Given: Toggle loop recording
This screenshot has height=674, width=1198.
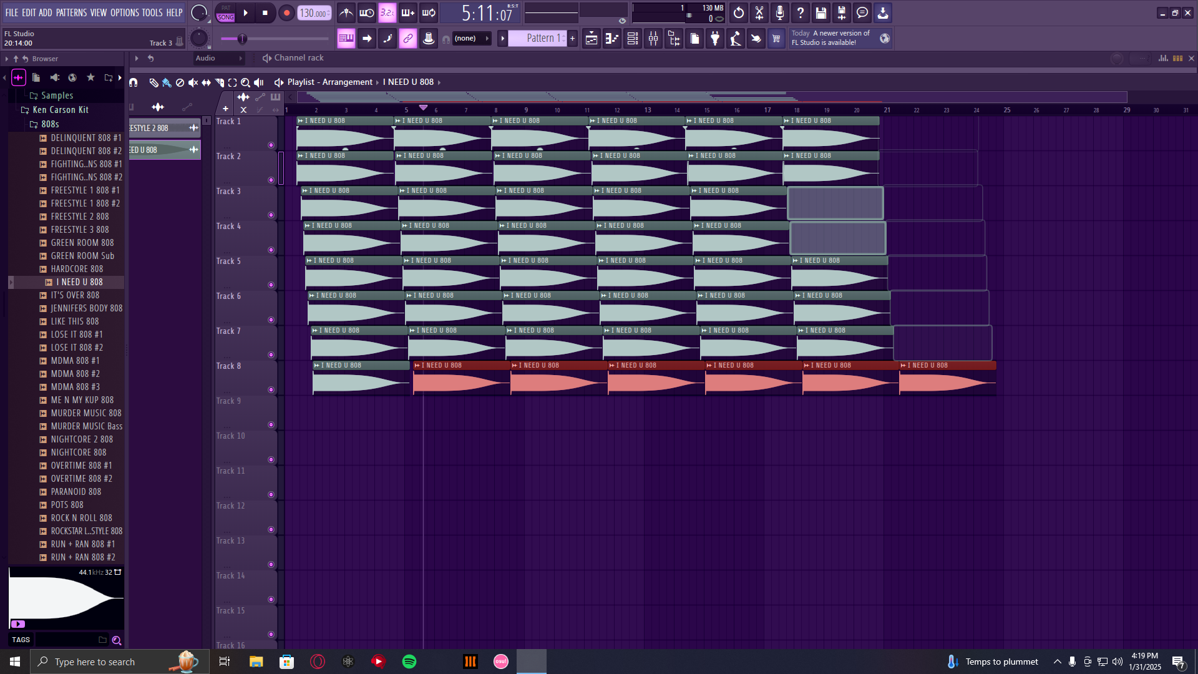Looking at the screenshot, I should click(429, 12).
